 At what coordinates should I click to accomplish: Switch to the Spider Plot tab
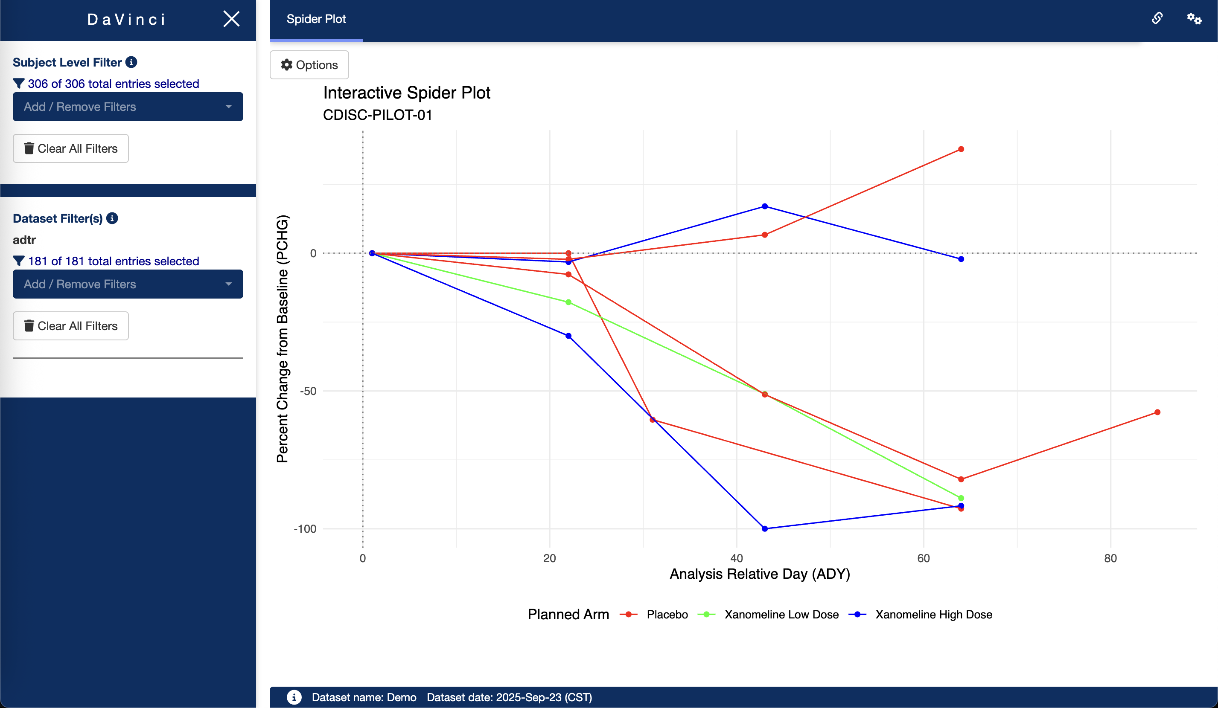[316, 19]
